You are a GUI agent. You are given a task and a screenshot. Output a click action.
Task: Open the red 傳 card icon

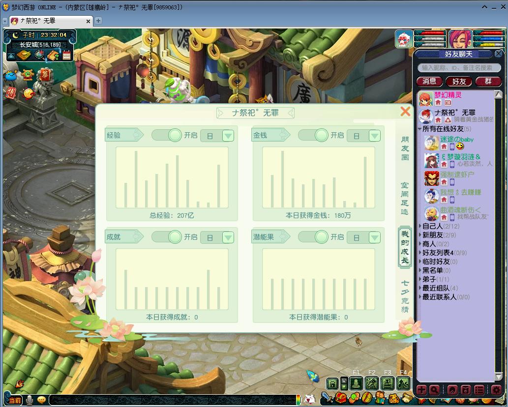[11, 92]
